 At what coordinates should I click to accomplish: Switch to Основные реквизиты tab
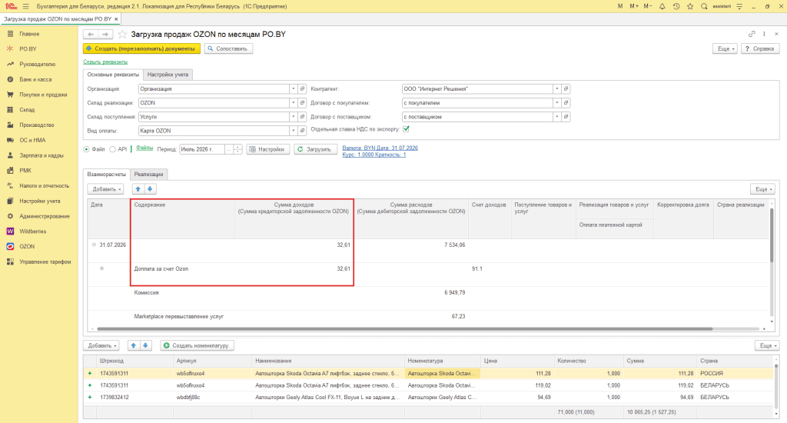(x=113, y=75)
